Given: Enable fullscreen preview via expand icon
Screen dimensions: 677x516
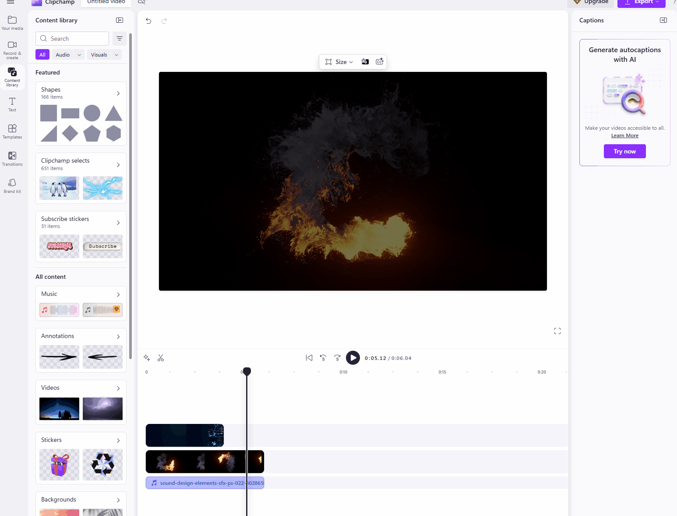Looking at the screenshot, I should click(x=557, y=331).
